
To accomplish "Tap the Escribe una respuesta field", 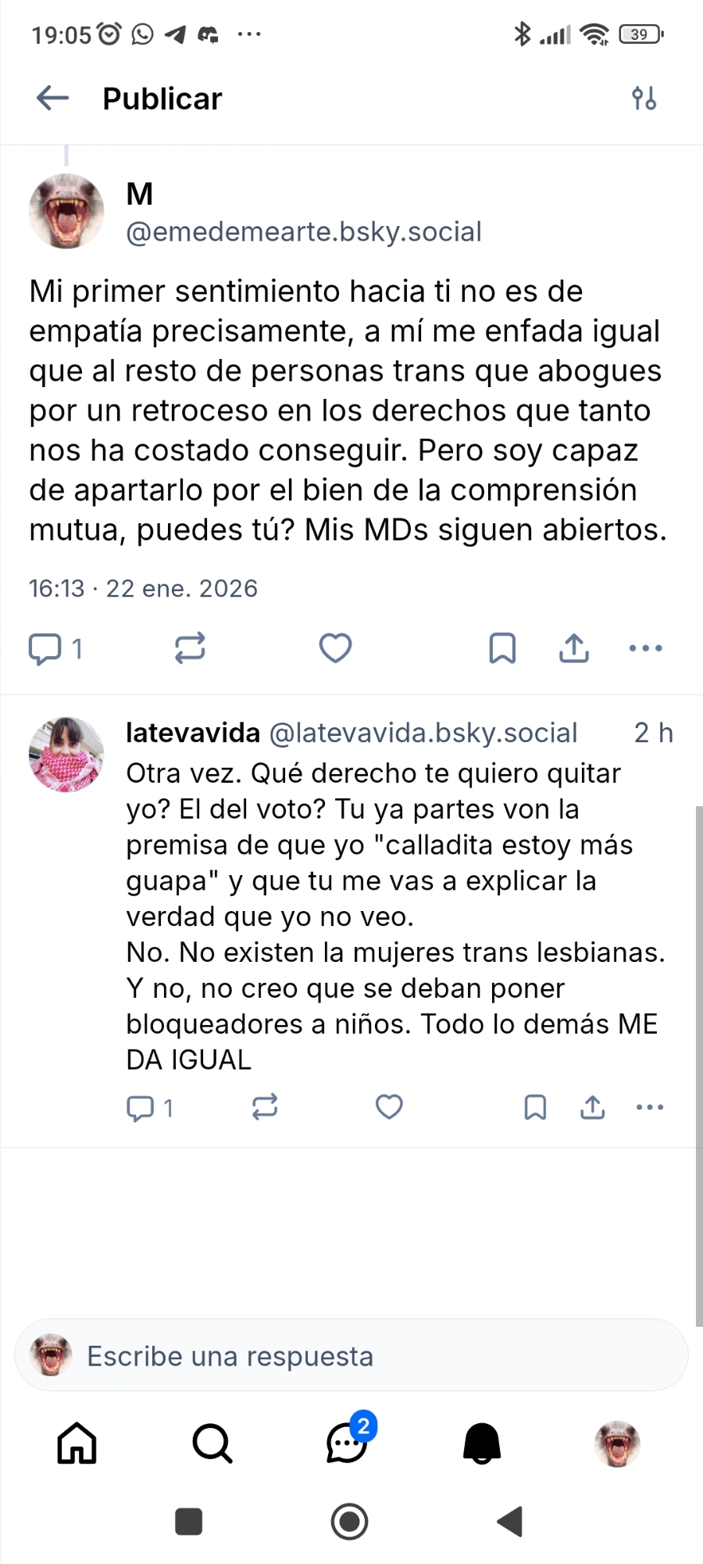I will coord(351,1356).
